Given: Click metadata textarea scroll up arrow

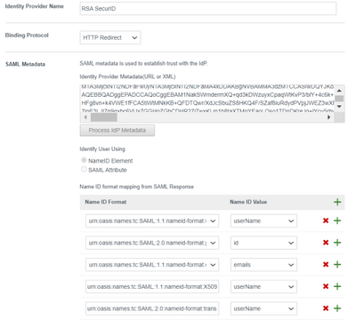Looking at the screenshot, I should [x=340, y=91].
